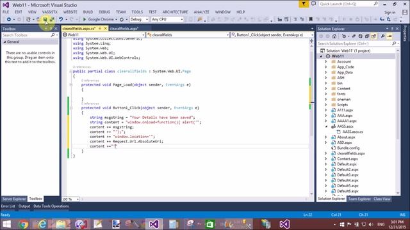
Task: Start debugging with the green play icon
Action: [85, 19]
